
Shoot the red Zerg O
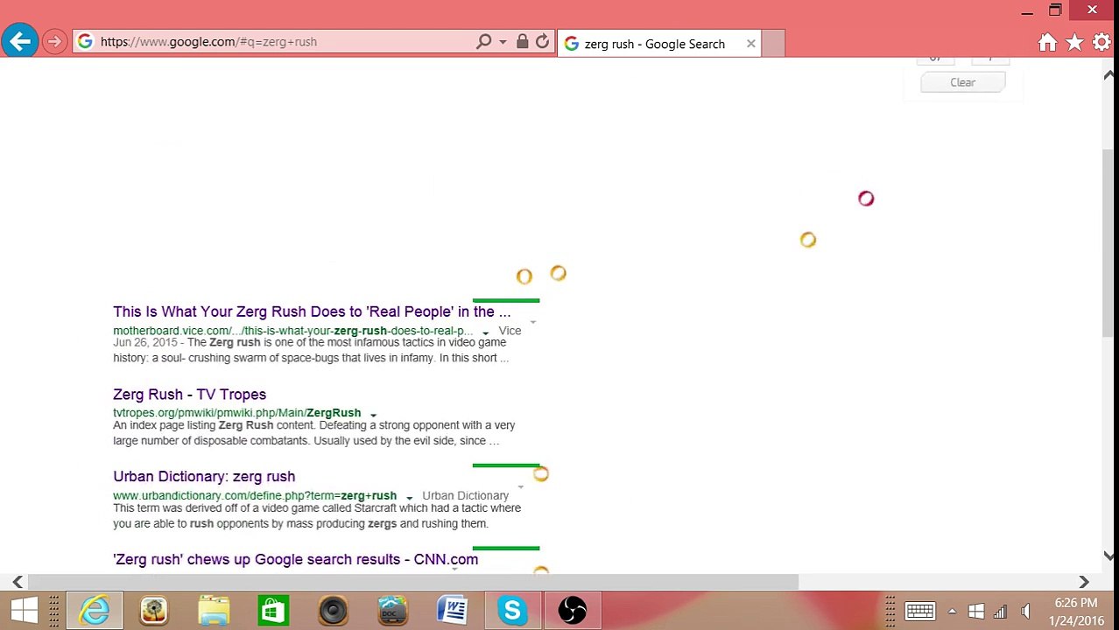pyautogui.click(x=866, y=199)
